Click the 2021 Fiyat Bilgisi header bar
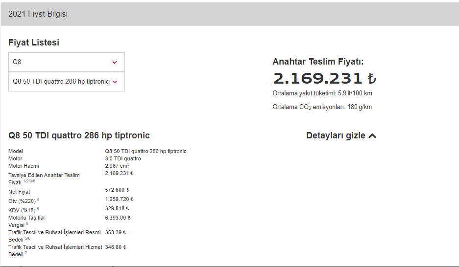459x267 pixels. (x=229, y=14)
